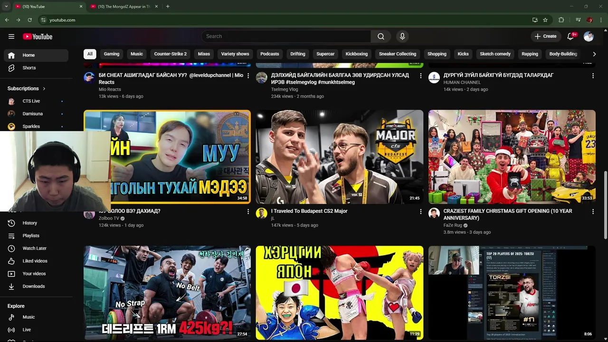The image size is (608, 342).
Task: Open the browser extensions puzzle icon
Action: click(561, 20)
